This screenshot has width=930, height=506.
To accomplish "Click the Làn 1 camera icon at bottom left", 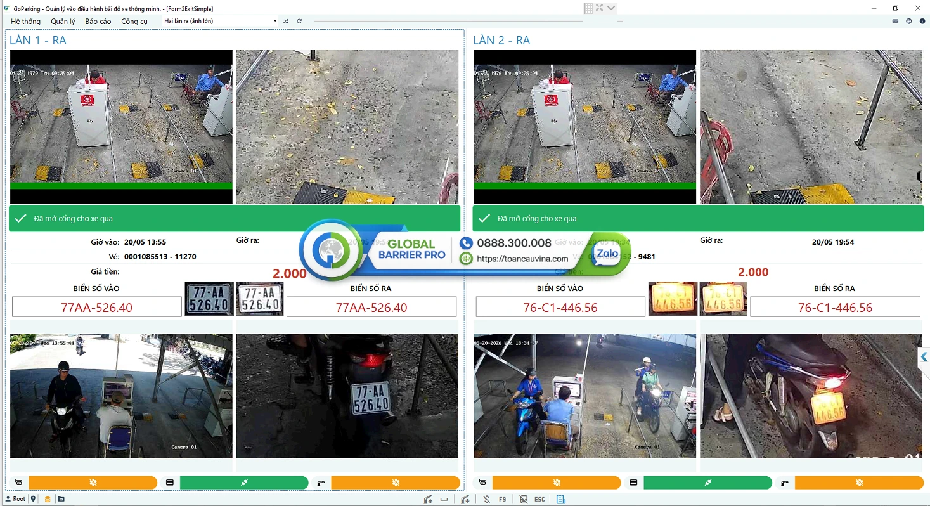I will (x=18, y=483).
